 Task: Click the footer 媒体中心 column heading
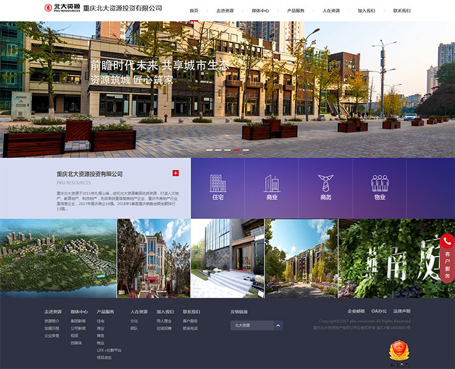[x=79, y=312]
